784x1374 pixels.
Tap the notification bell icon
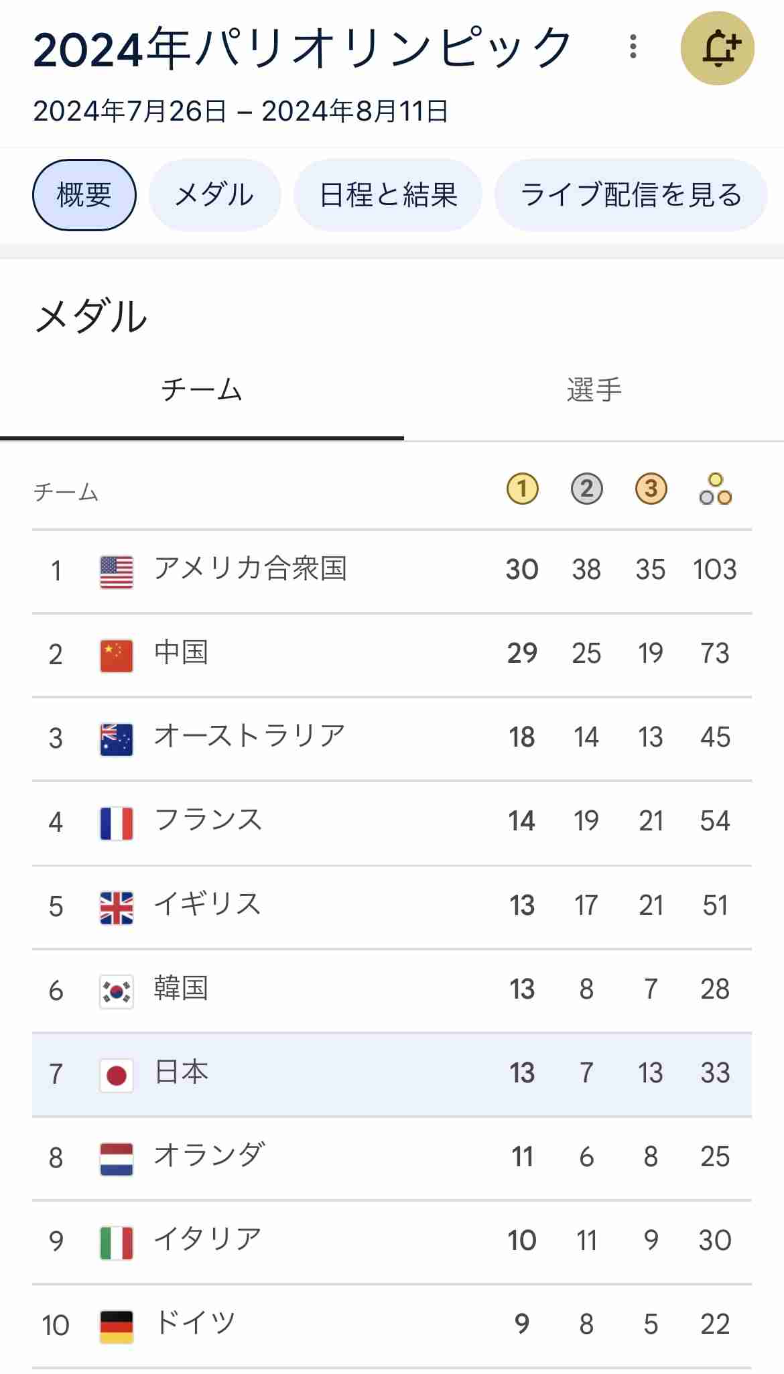pyautogui.click(x=717, y=48)
